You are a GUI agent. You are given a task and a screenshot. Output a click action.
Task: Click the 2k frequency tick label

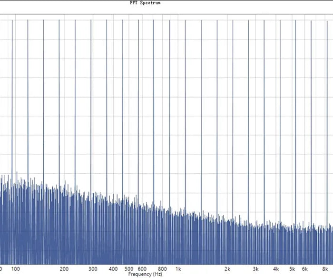point(227,269)
